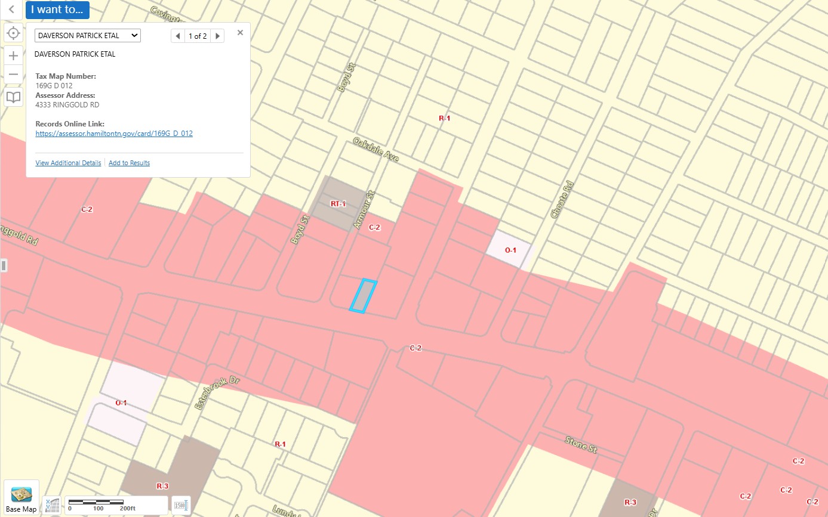The height and width of the screenshot is (517, 828).
Task: Click View Additional Details
Action: click(68, 163)
